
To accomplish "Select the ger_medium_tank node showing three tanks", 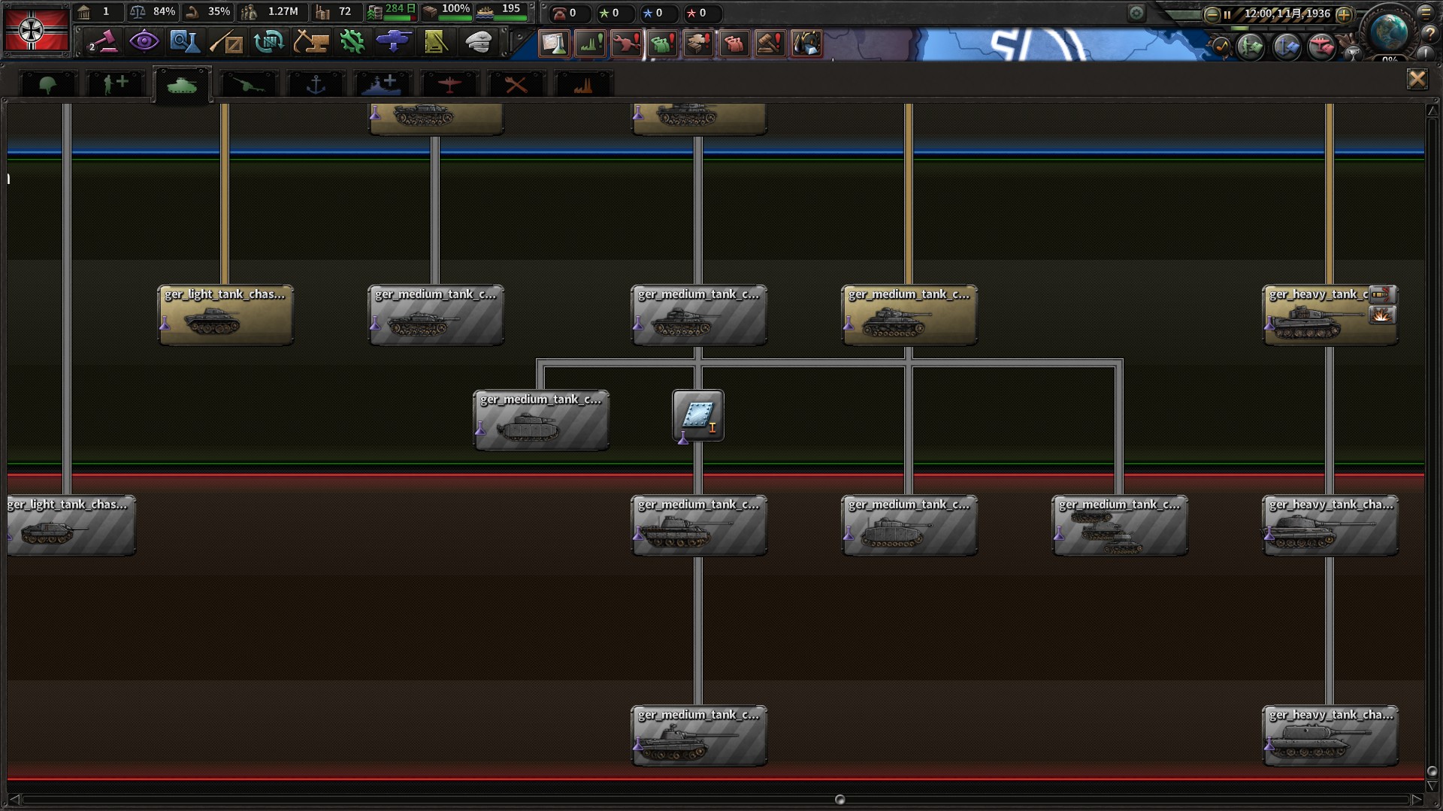I will coord(1120,526).
